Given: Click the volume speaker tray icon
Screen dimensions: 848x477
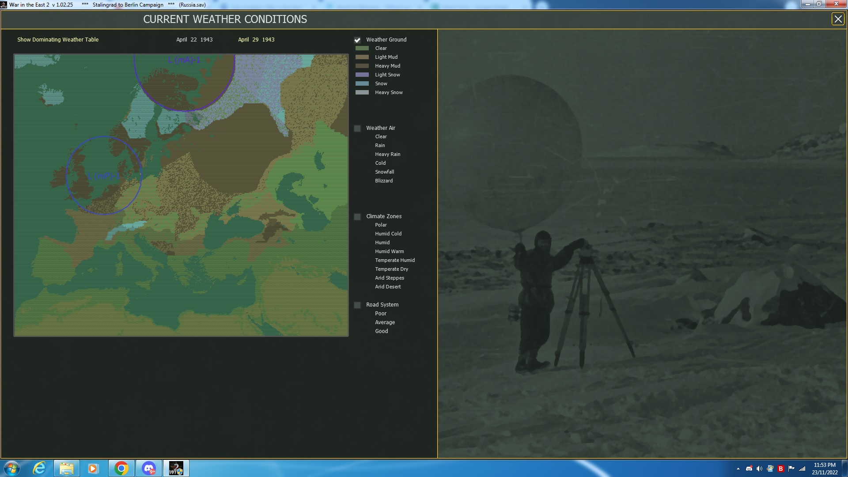Looking at the screenshot, I should [759, 469].
